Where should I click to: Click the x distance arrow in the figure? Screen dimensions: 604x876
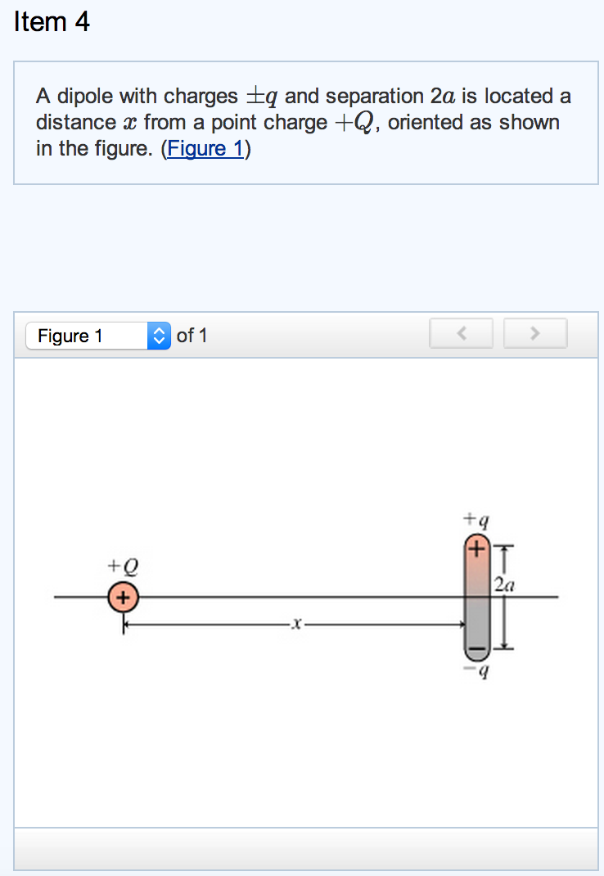(x=295, y=625)
